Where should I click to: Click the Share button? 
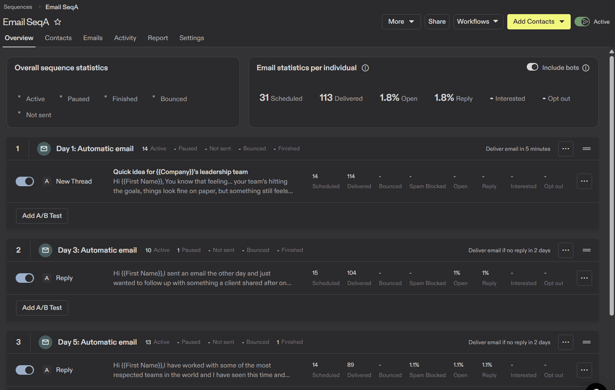click(437, 22)
